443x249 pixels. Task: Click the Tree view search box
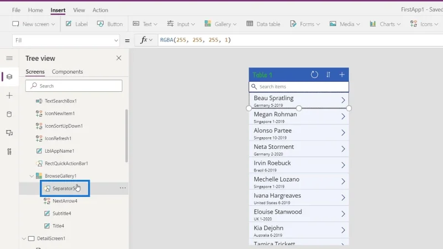(74, 86)
